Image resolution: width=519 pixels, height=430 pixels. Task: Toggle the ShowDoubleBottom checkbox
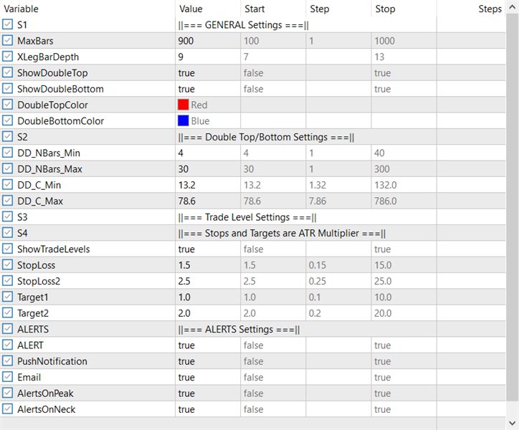[7, 88]
